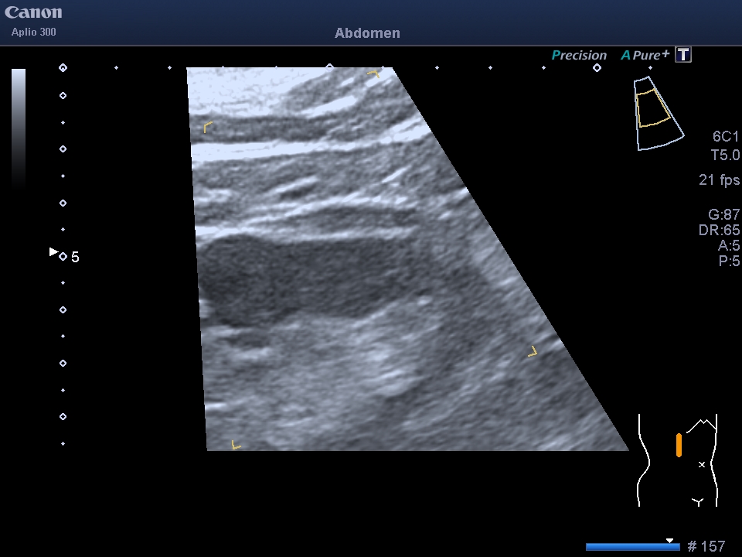Image resolution: width=742 pixels, height=557 pixels.
Task: Click the depth scale number 5
Action: pyautogui.click(x=75, y=257)
